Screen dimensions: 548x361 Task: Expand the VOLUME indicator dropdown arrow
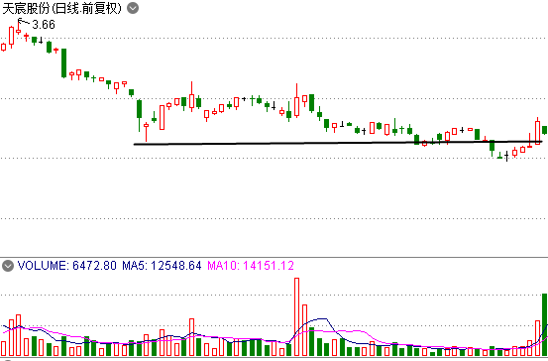pos(8,266)
